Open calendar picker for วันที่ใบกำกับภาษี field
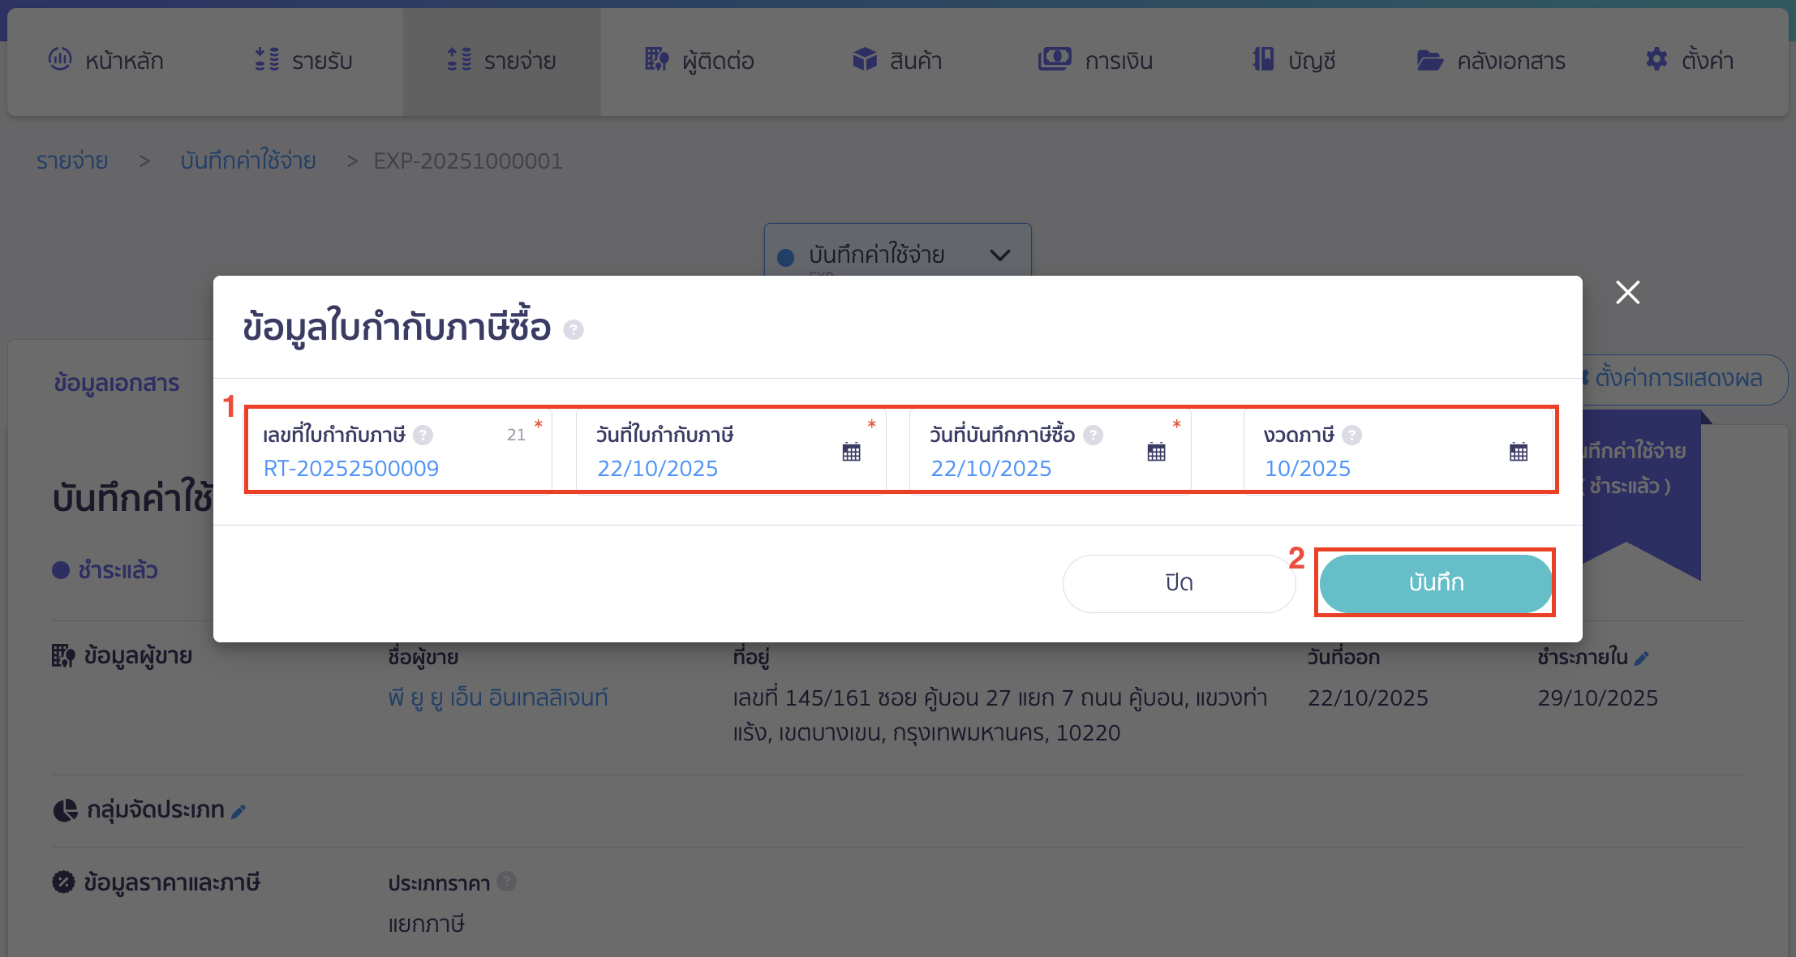Viewport: 1796px width, 957px height. coord(852,452)
